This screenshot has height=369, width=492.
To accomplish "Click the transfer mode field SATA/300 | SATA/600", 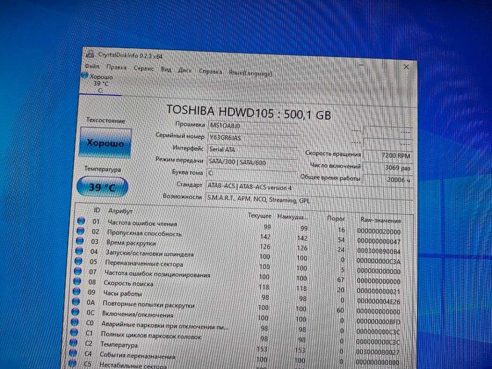I will [252, 162].
